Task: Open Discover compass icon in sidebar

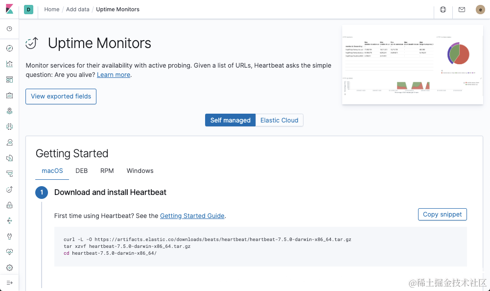Action: (x=9, y=48)
